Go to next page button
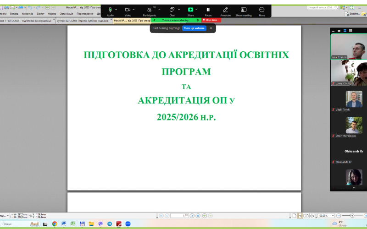367x229 pixels. [x=192, y=216]
